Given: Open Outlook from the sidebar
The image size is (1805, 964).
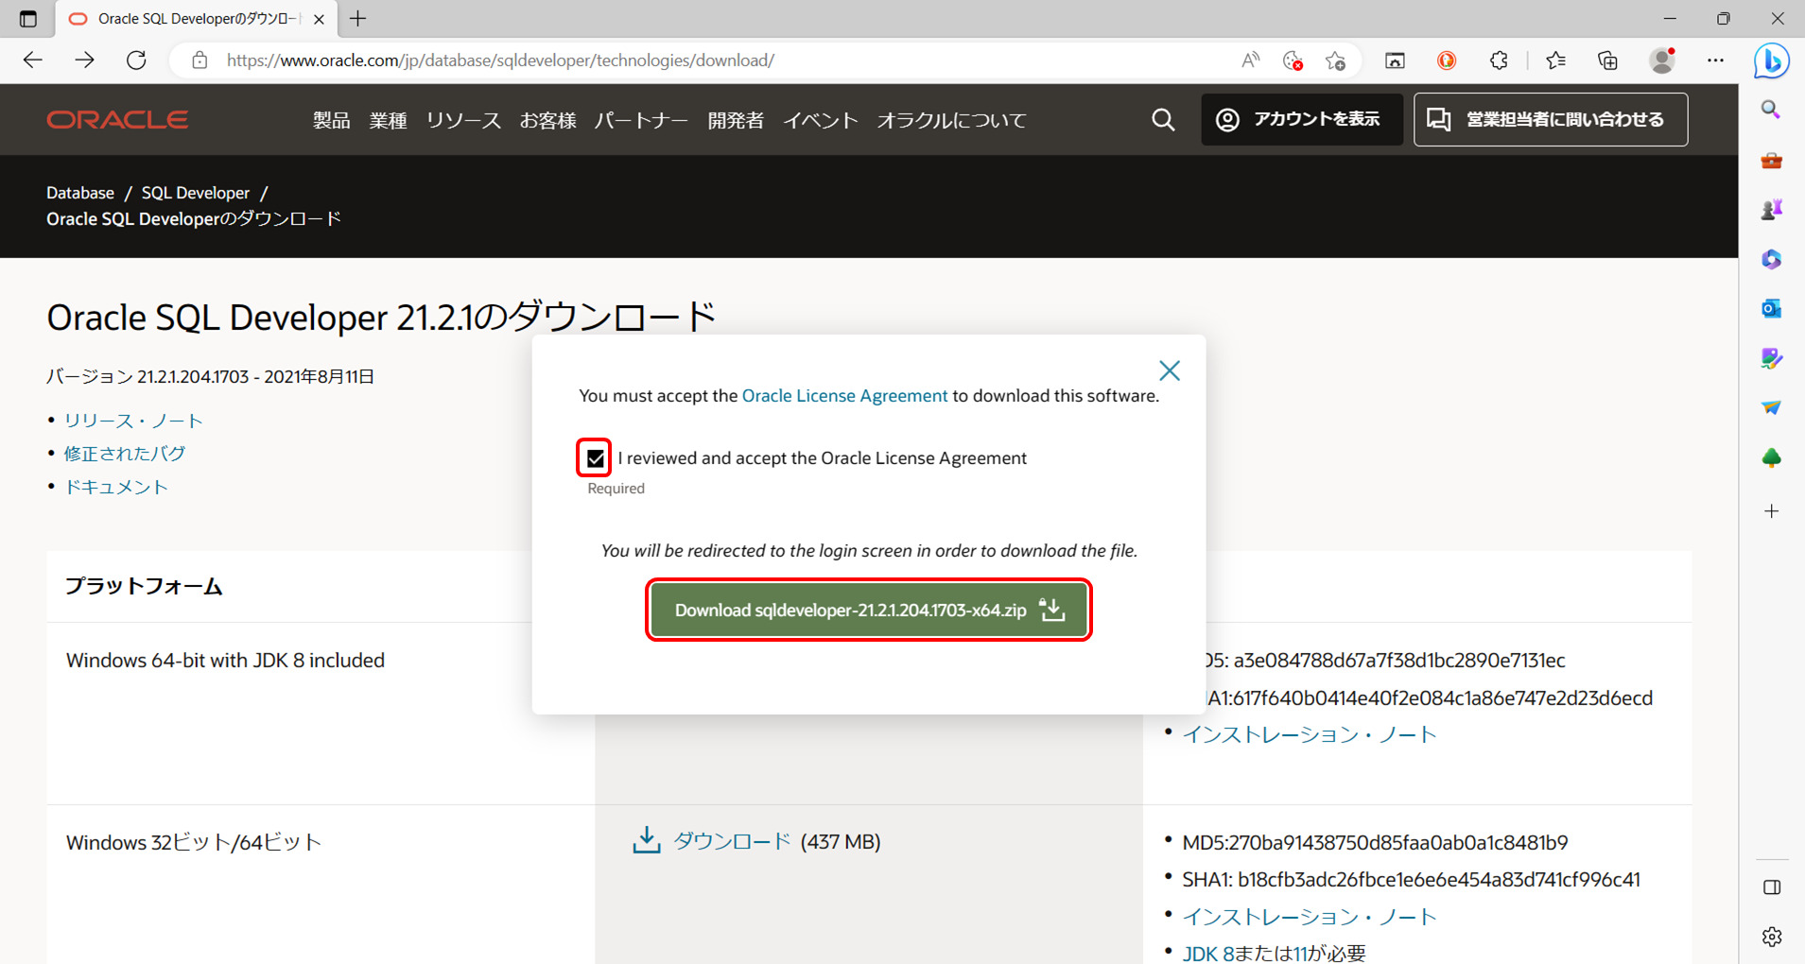Looking at the screenshot, I should click(x=1770, y=308).
